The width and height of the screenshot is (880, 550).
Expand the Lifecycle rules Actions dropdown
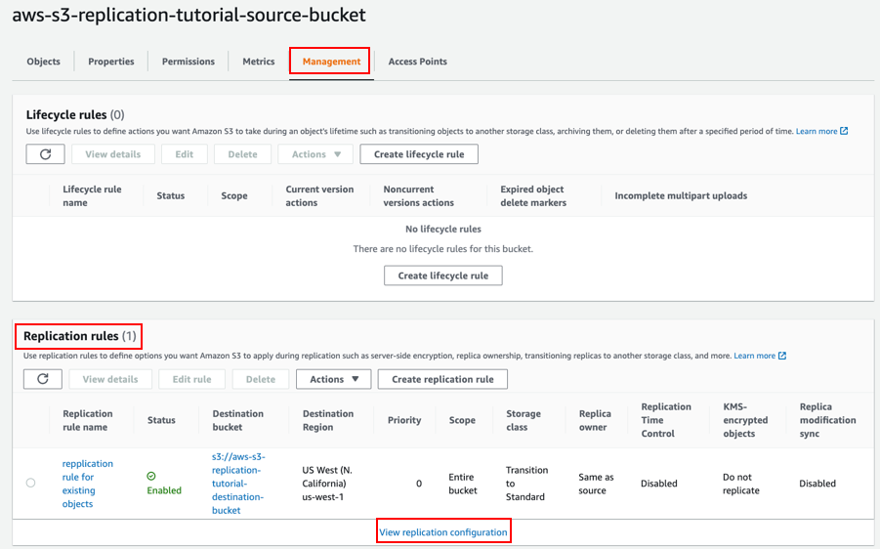click(x=315, y=154)
